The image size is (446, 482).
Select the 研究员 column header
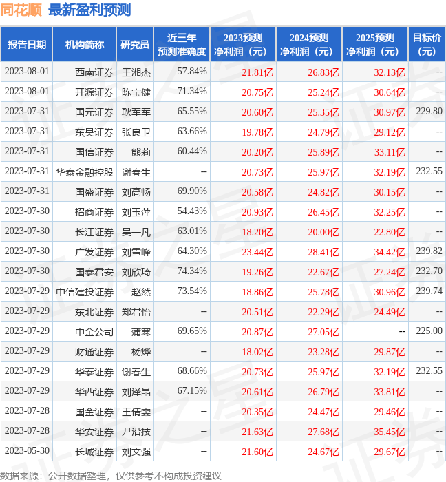(135, 44)
